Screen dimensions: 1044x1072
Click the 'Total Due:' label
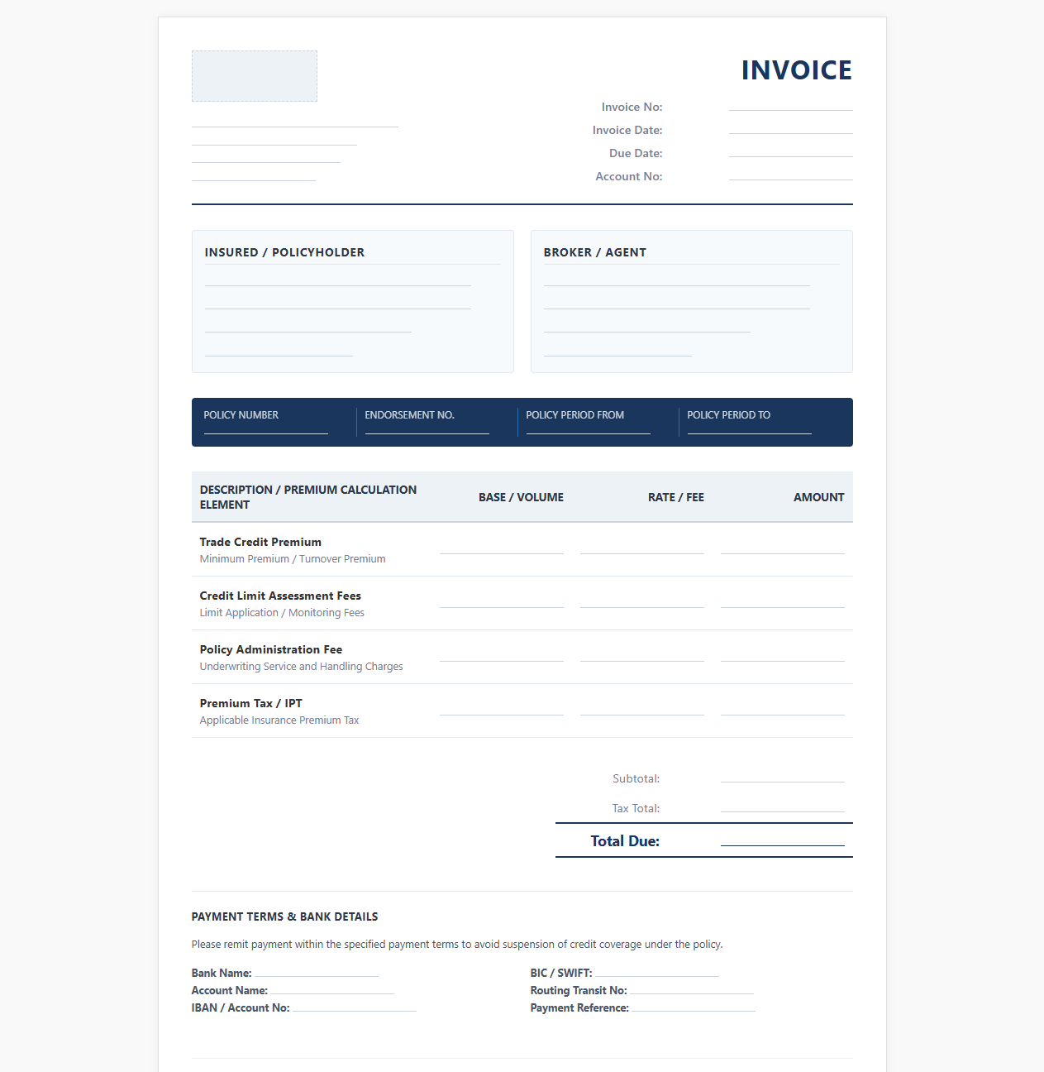(x=625, y=841)
